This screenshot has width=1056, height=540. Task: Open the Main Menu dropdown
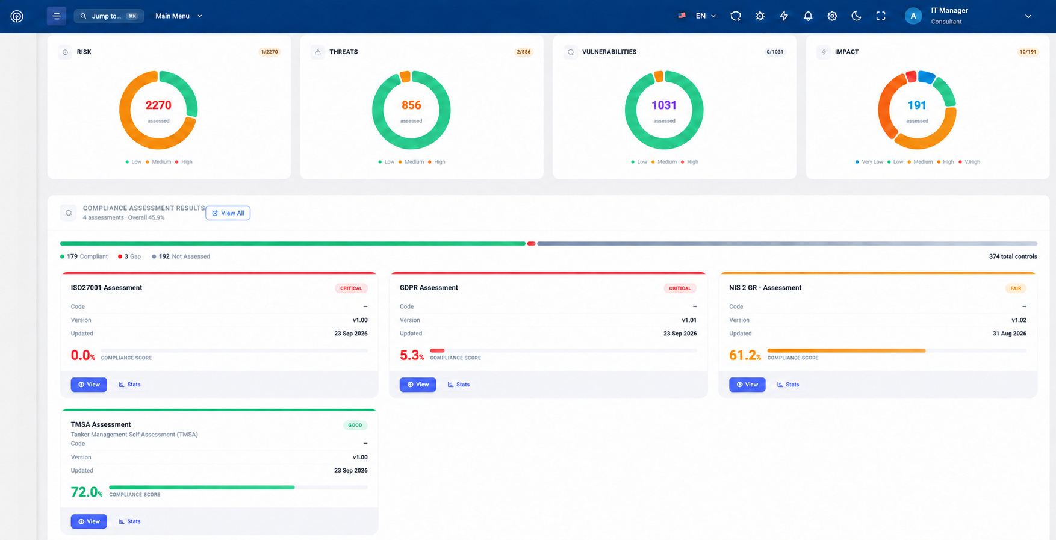click(x=179, y=16)
